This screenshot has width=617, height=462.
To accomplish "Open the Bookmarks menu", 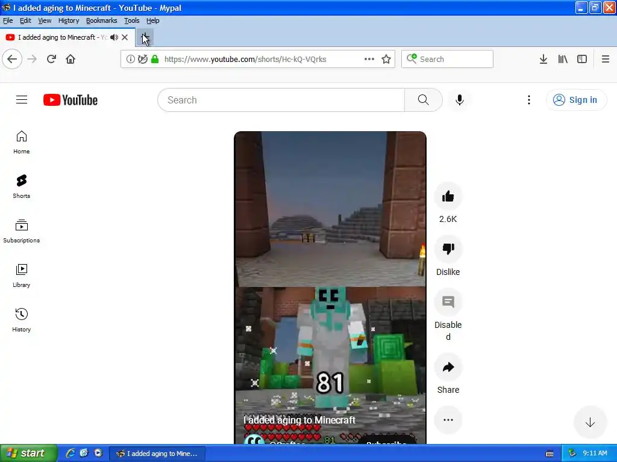I will point(101,20).
